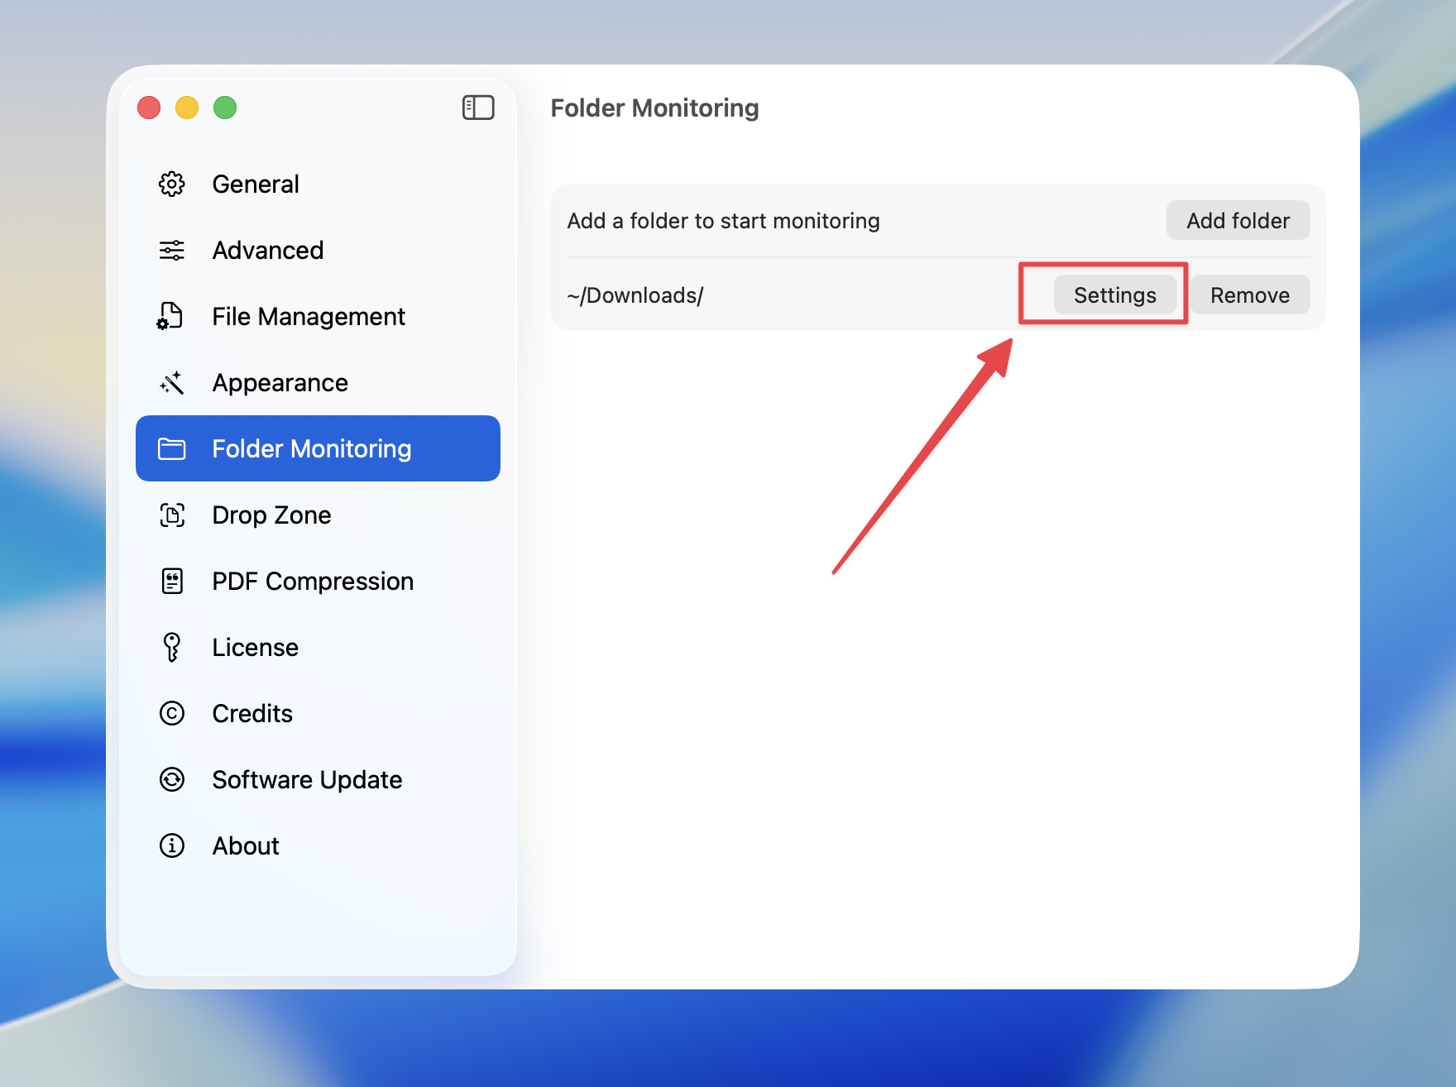Select the Advanced section in the sidebar

267,250
